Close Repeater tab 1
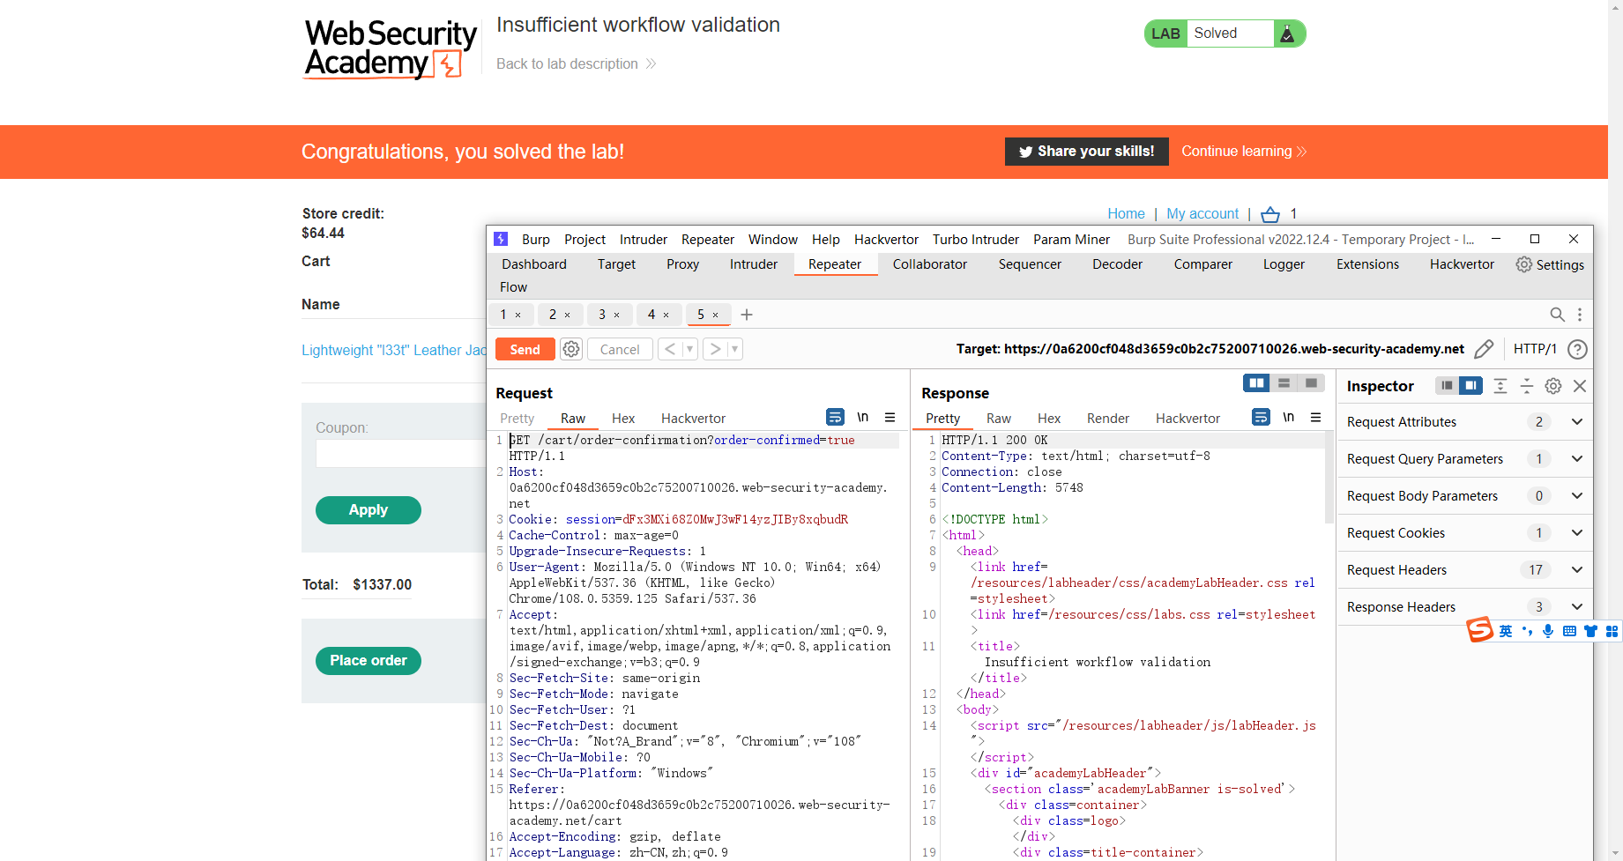 tap(518, 315)
